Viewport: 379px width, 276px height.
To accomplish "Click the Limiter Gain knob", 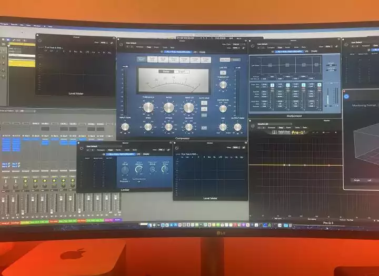I will tap(125, 170).
